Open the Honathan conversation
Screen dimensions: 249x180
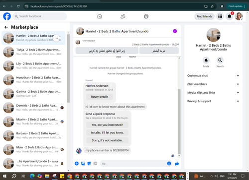(33, 80)
